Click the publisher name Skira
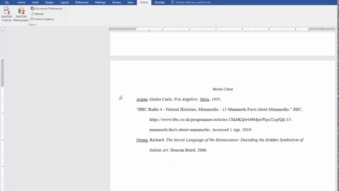Viewport: 339px width, 191px height. pos(204,99)
